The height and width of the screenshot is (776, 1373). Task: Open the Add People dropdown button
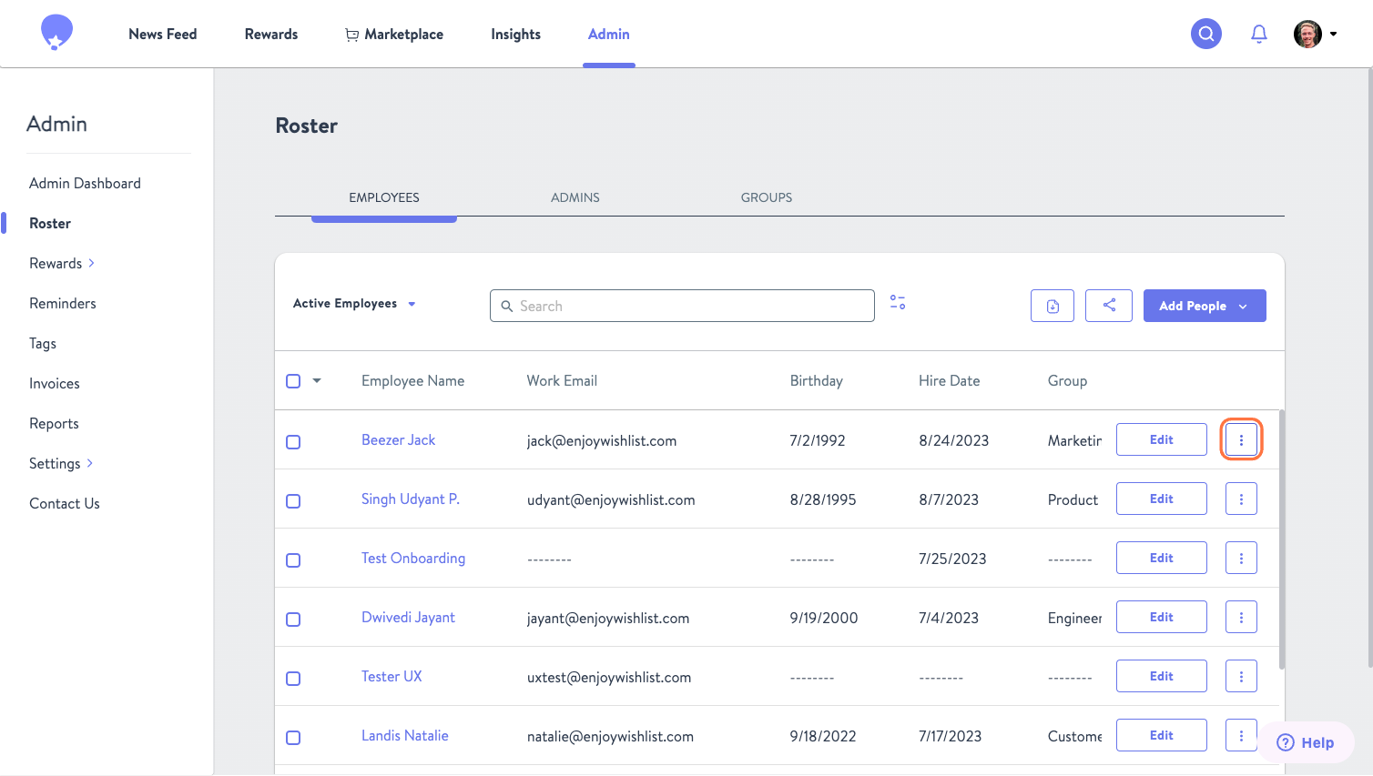tap(1205, 306)
